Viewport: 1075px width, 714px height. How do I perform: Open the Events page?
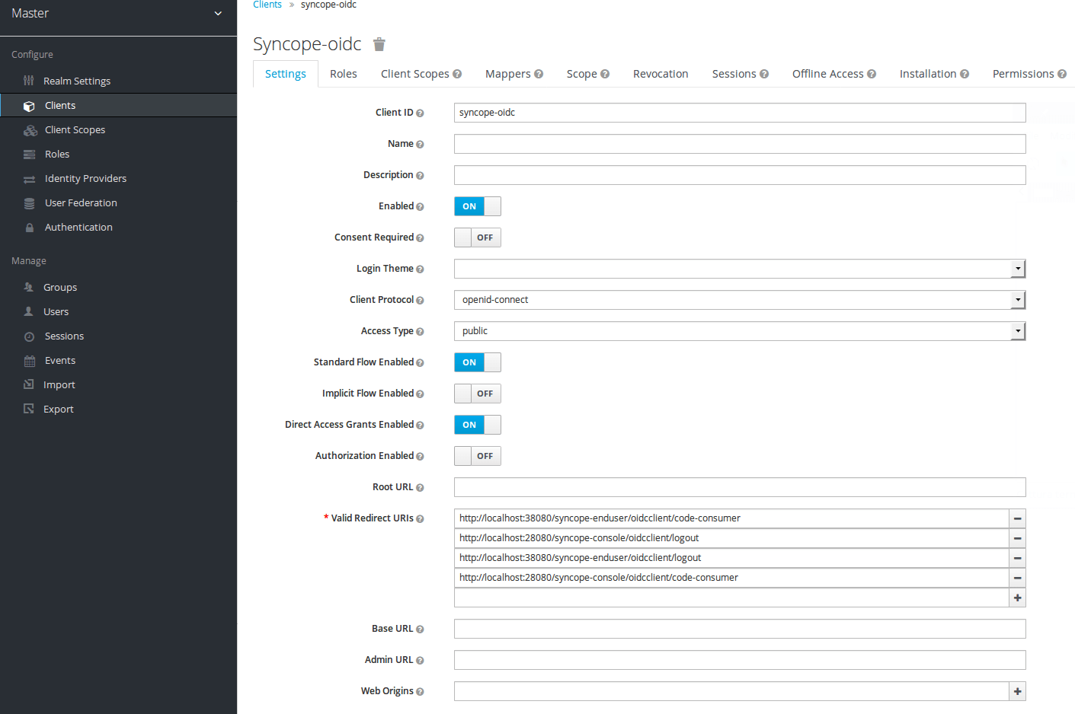(x=60, y=360)
